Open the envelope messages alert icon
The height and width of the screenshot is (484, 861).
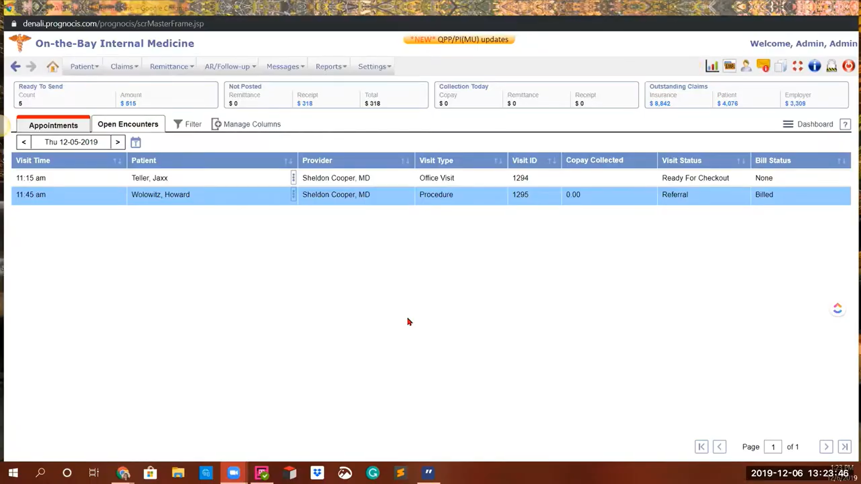point(763,66)
